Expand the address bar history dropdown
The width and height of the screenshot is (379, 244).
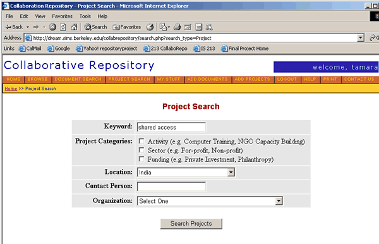[x=361, y=38]
